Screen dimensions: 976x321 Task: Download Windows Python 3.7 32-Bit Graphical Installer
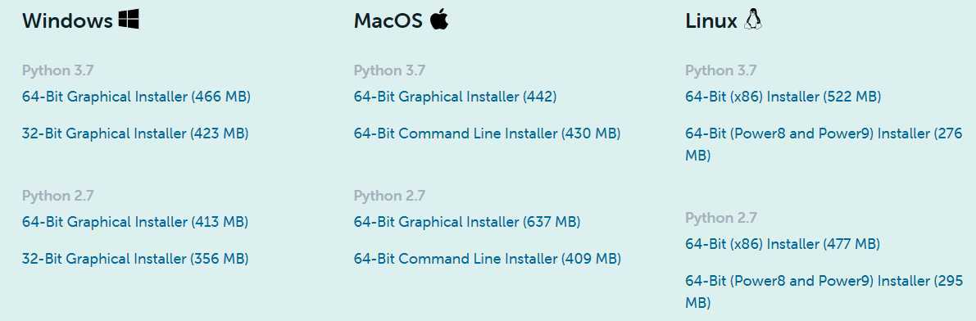[135, 133]
